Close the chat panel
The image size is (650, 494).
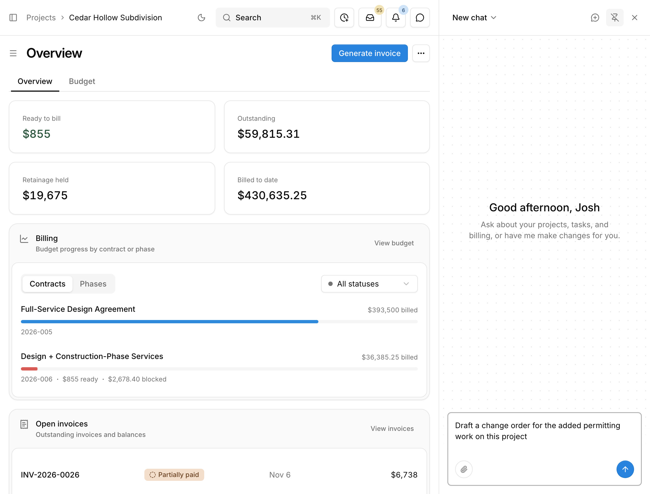click(x=634, y=18)
